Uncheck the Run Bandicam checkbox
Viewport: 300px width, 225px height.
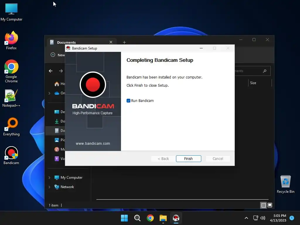[128, 101]
